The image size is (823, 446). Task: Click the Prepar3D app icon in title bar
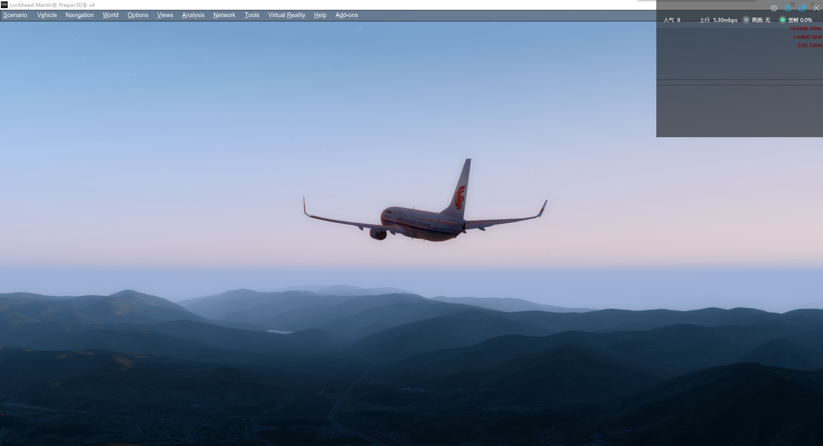click(4, 5)
